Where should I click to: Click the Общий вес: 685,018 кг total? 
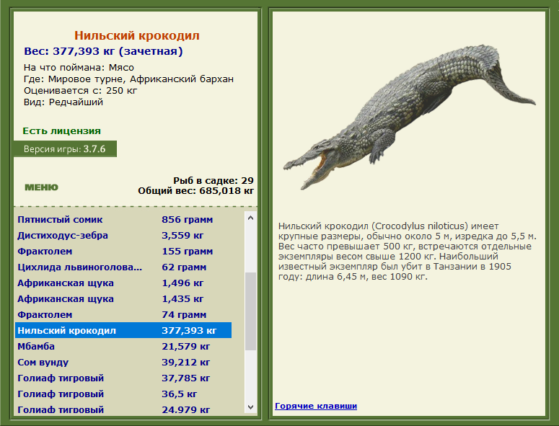pyautogui.click(x=196, y=191)
